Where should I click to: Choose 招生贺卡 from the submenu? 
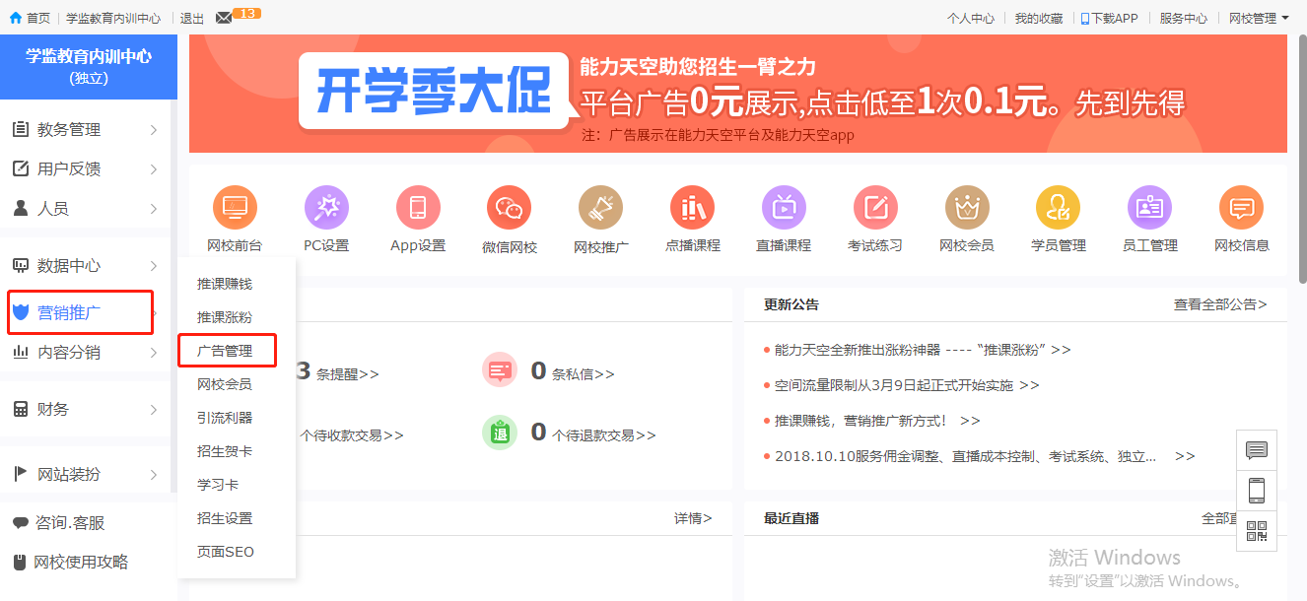225,451
